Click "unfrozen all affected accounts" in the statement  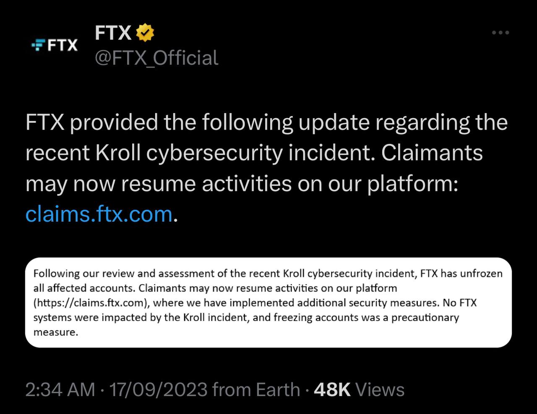coord(481,274)
